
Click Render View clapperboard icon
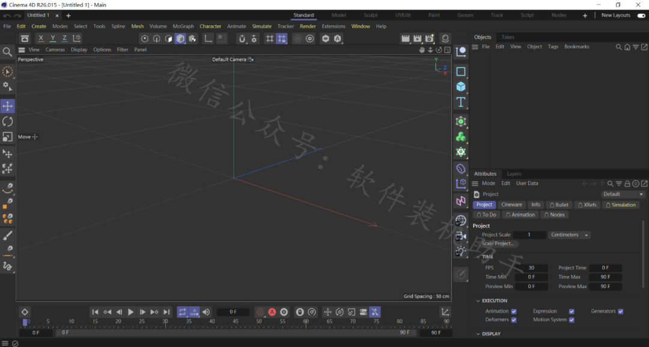[x=405, y=38]
